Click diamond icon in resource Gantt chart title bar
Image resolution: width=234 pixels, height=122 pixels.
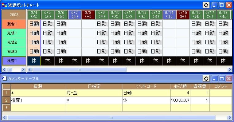coord(206,5)
